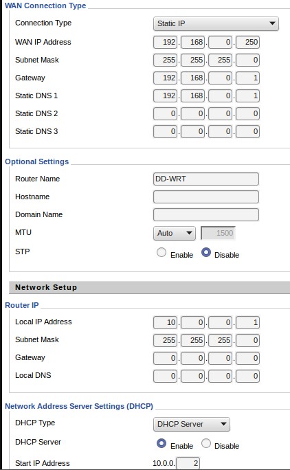Image resolution: width=290 pixels, height=470 pixels.
Task: Disable the DHCP Server radio option
Action: point(206,443)
